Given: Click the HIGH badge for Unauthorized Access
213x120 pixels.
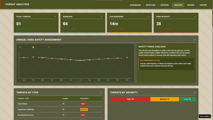Looking at the screenshot, I should (x=83, y=115).
